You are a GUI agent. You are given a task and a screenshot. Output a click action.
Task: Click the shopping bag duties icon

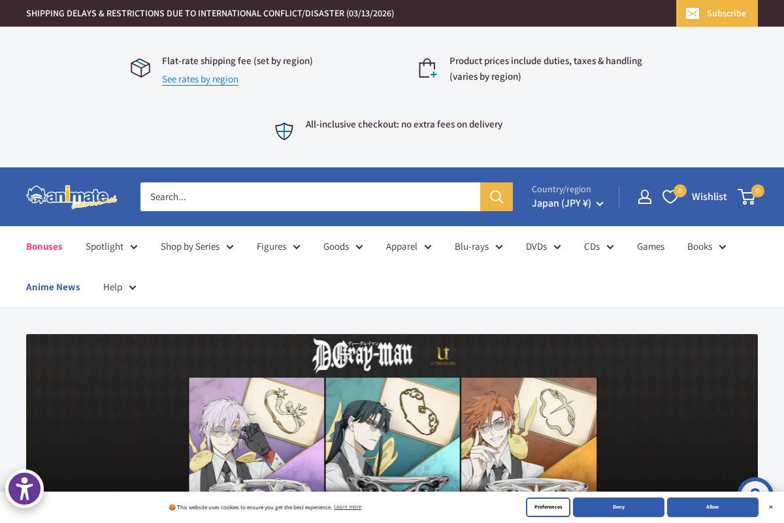point(427,68)
